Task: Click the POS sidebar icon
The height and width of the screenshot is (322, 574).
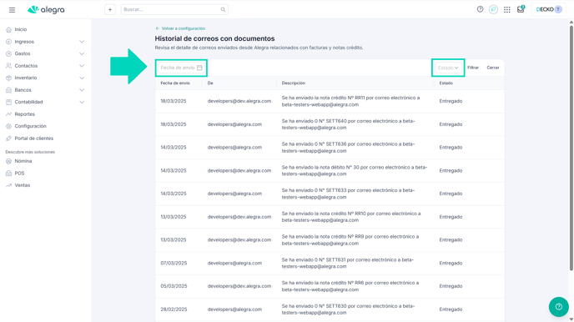Action: [x=9, y=174]
